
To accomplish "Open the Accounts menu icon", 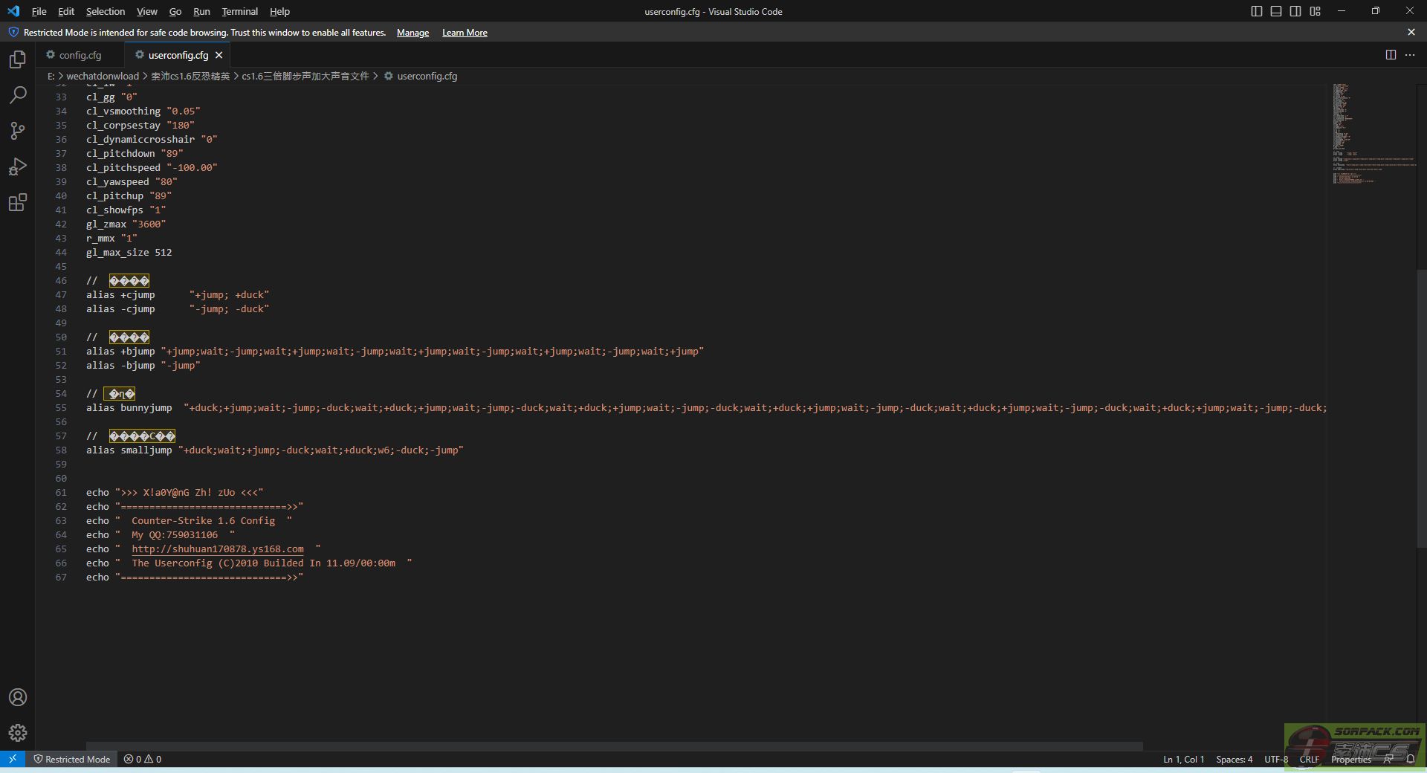I will 18,697.
